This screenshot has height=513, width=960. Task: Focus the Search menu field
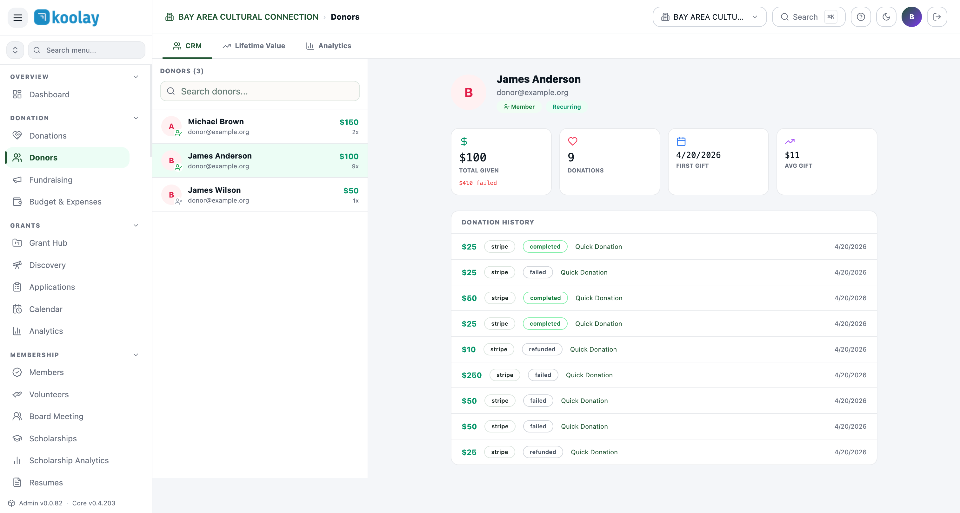[x=86, y=50]
